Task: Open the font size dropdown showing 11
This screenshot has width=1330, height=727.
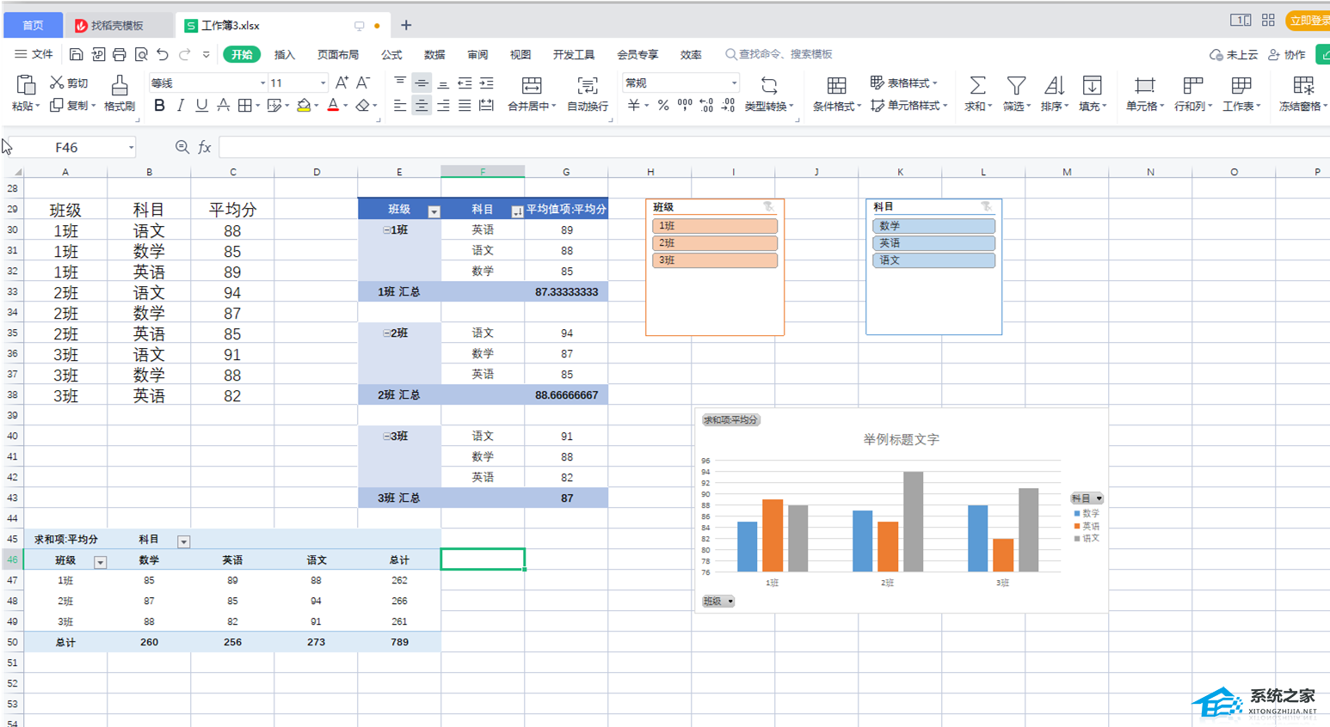Action: click(323, 83)
